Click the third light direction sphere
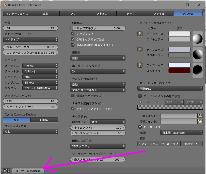This screenshot has width=206, height=174. click(x=197, y=70)
